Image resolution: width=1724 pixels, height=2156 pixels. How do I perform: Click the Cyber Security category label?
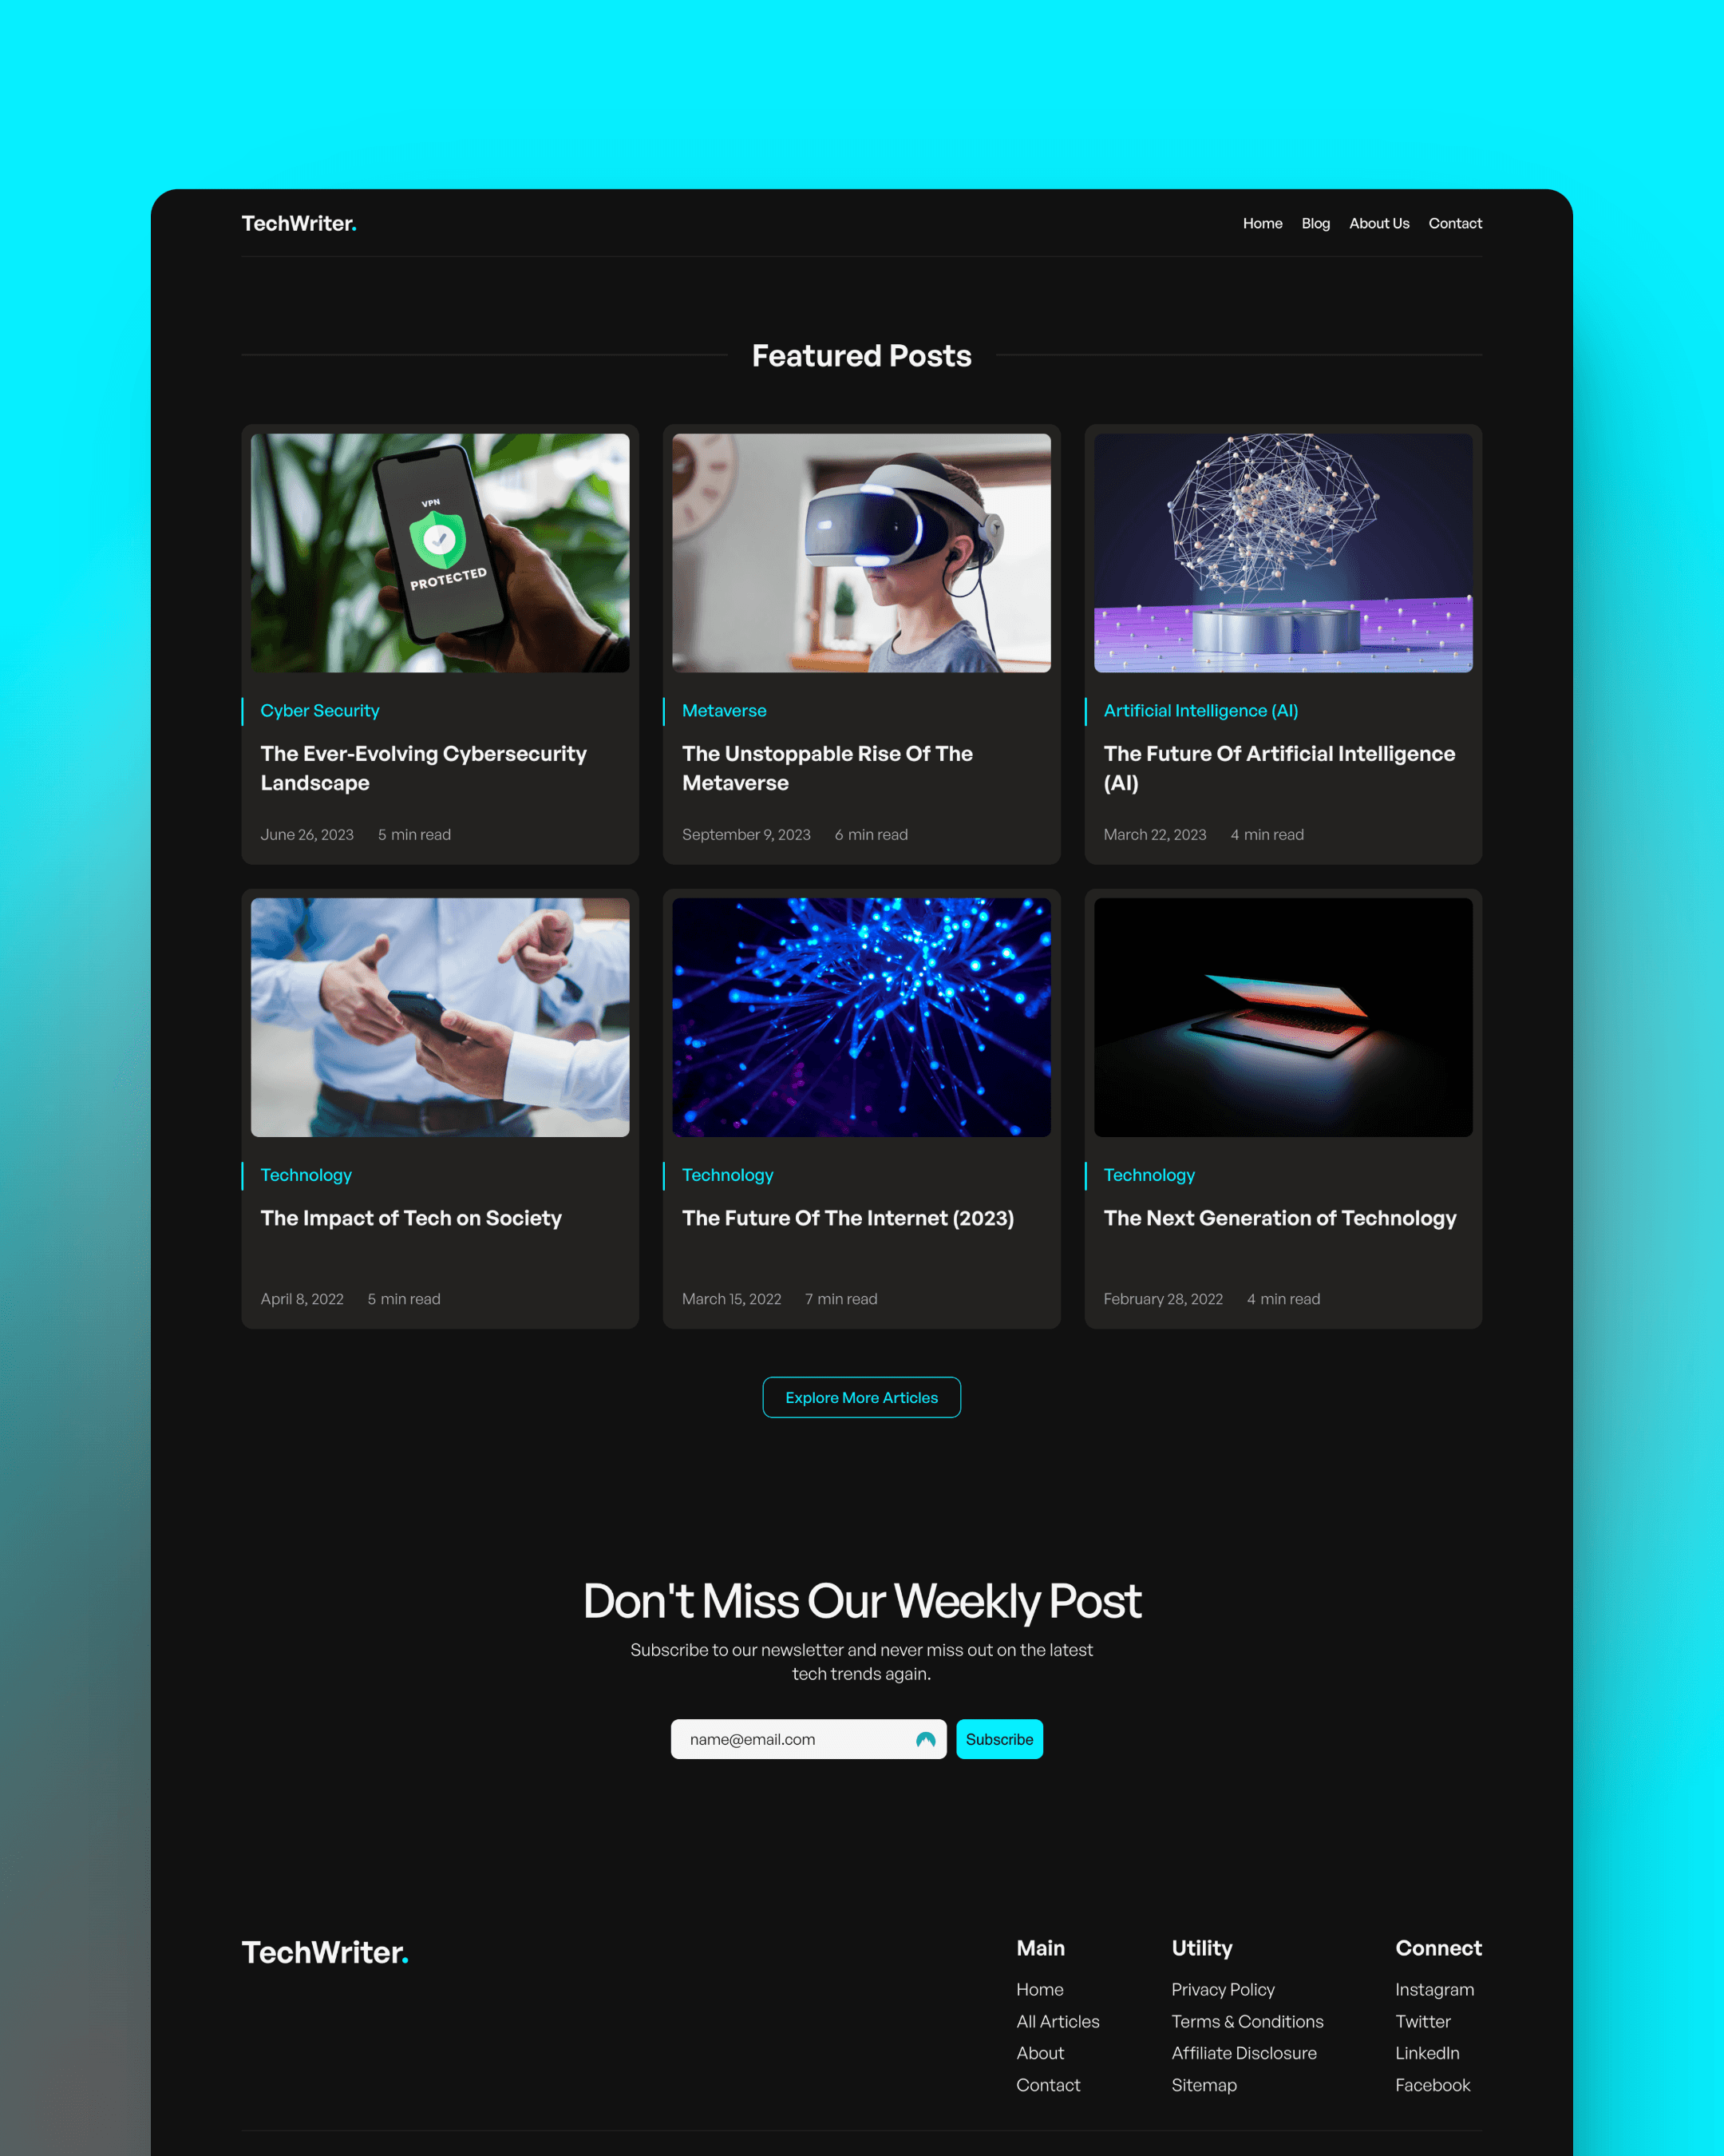coord(320,709)
